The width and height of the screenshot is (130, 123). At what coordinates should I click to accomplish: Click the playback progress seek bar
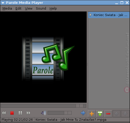point(43,106)
